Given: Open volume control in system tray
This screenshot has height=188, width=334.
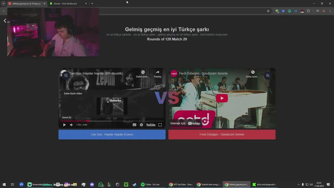Looking at the screenshot, I should tap(311, 185).
